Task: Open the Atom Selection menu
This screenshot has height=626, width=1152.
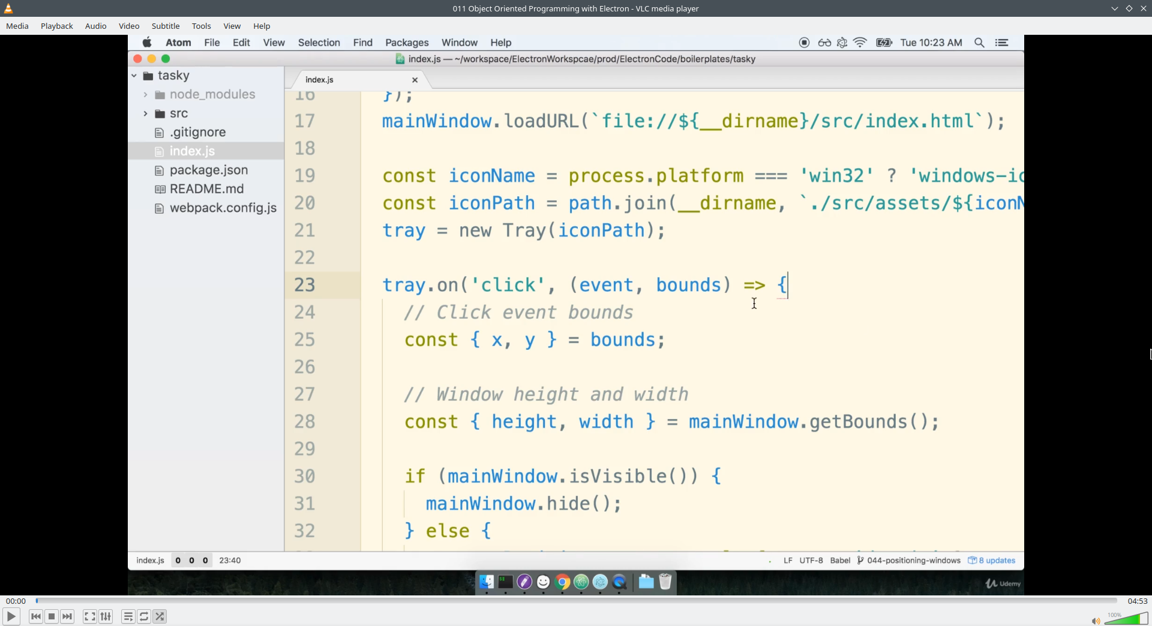Action: 319,43
